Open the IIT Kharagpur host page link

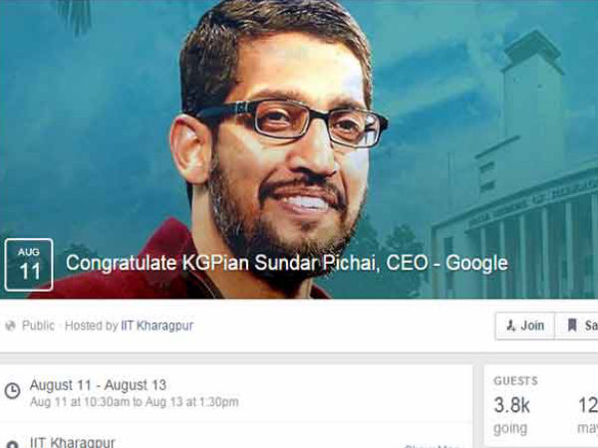pos(157,326)
